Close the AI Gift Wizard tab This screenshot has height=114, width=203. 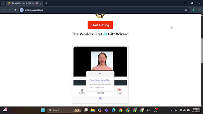pos(40,3)
